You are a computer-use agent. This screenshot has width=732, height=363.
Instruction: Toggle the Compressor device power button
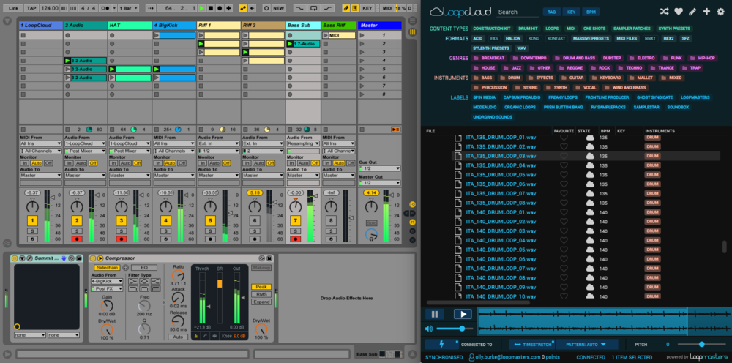tap(92, 258)
